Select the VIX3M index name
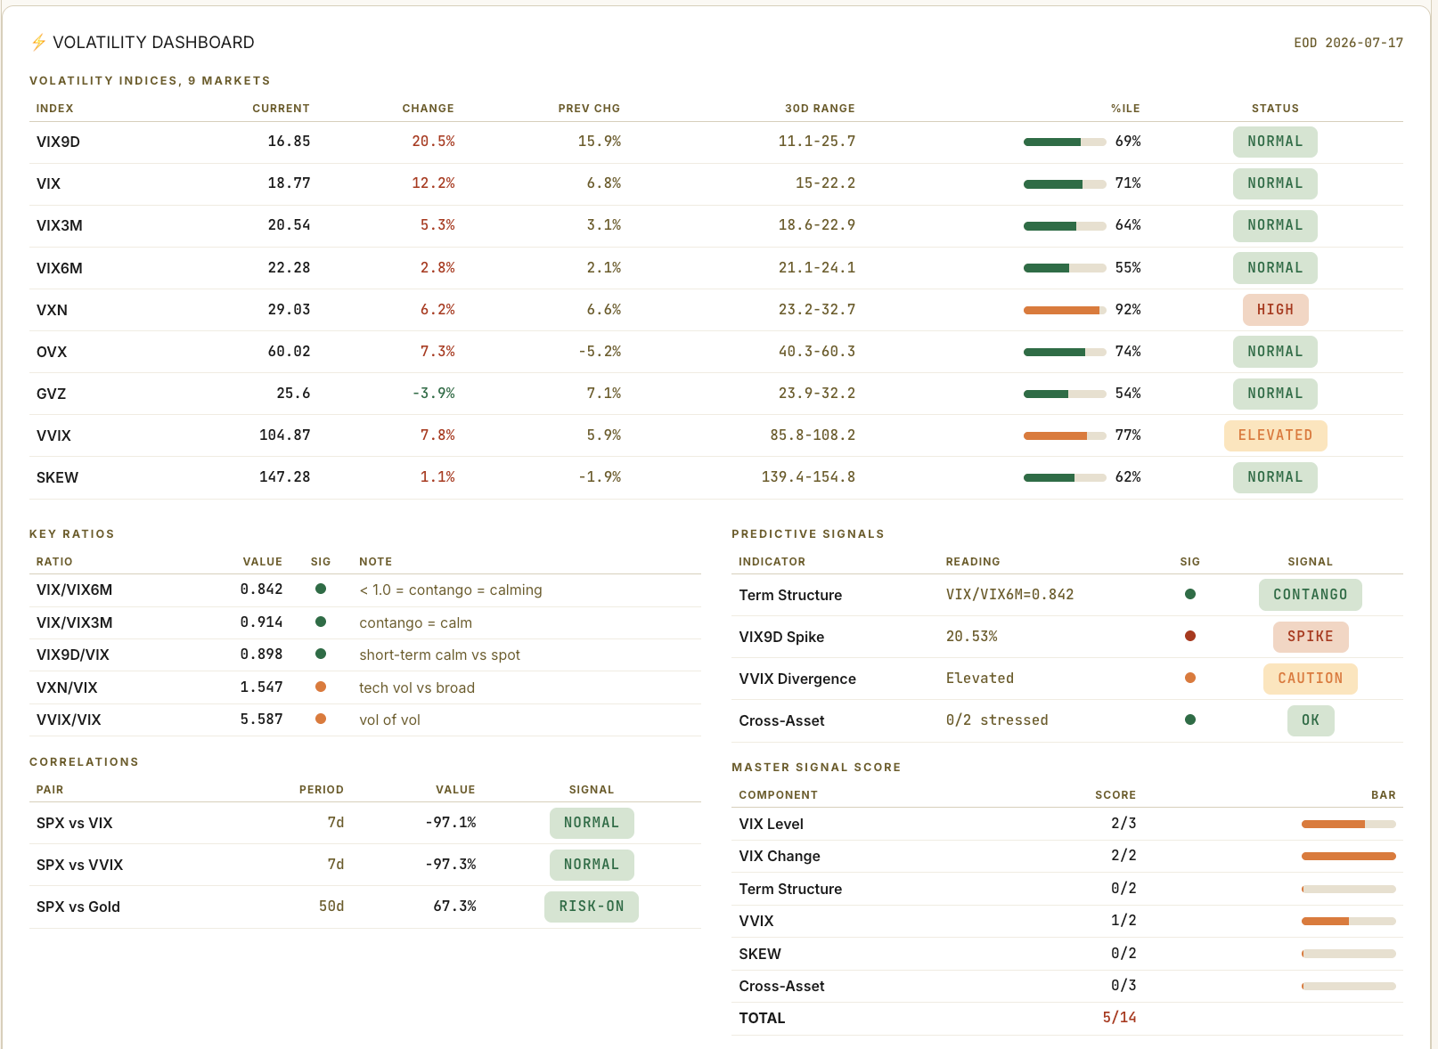This screenshot has width=1438, height=1049. [59, 225]
